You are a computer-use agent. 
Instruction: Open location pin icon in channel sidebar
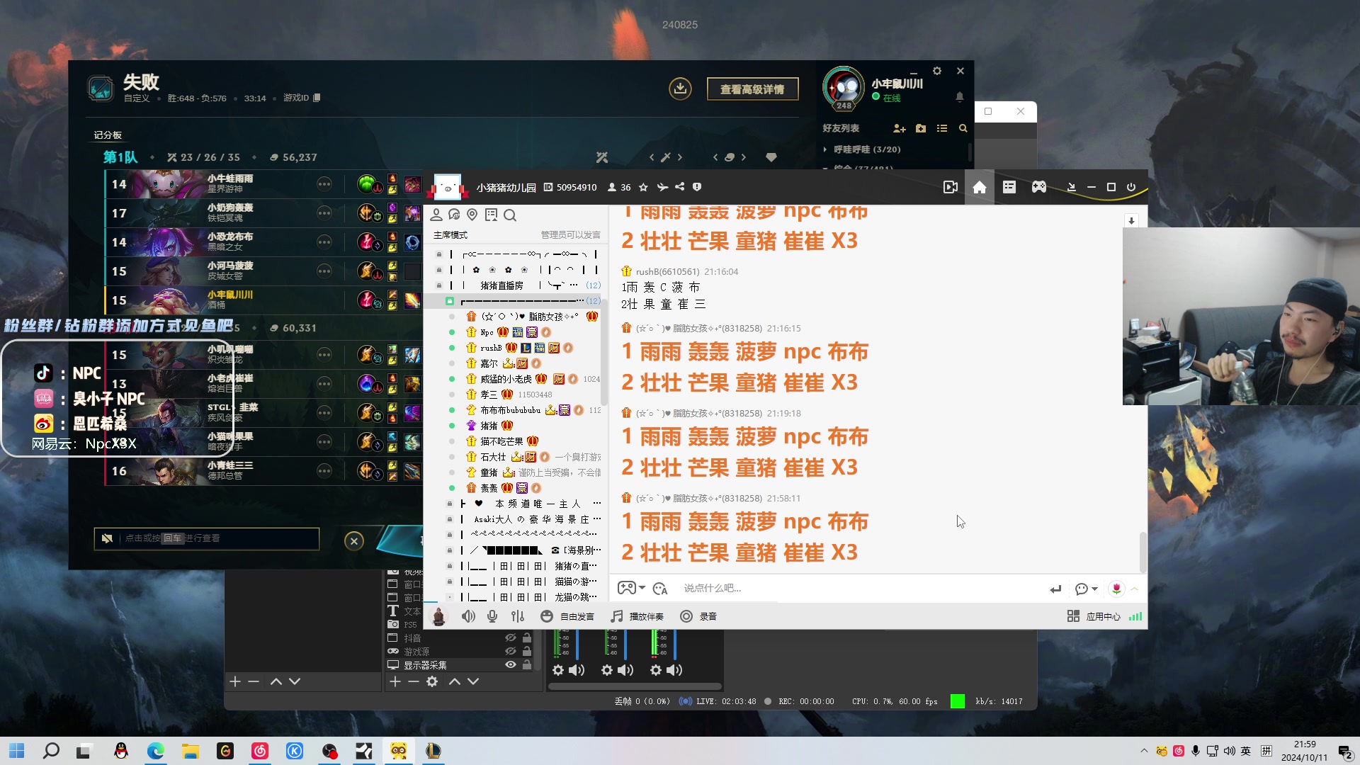[x=472, y=215]
